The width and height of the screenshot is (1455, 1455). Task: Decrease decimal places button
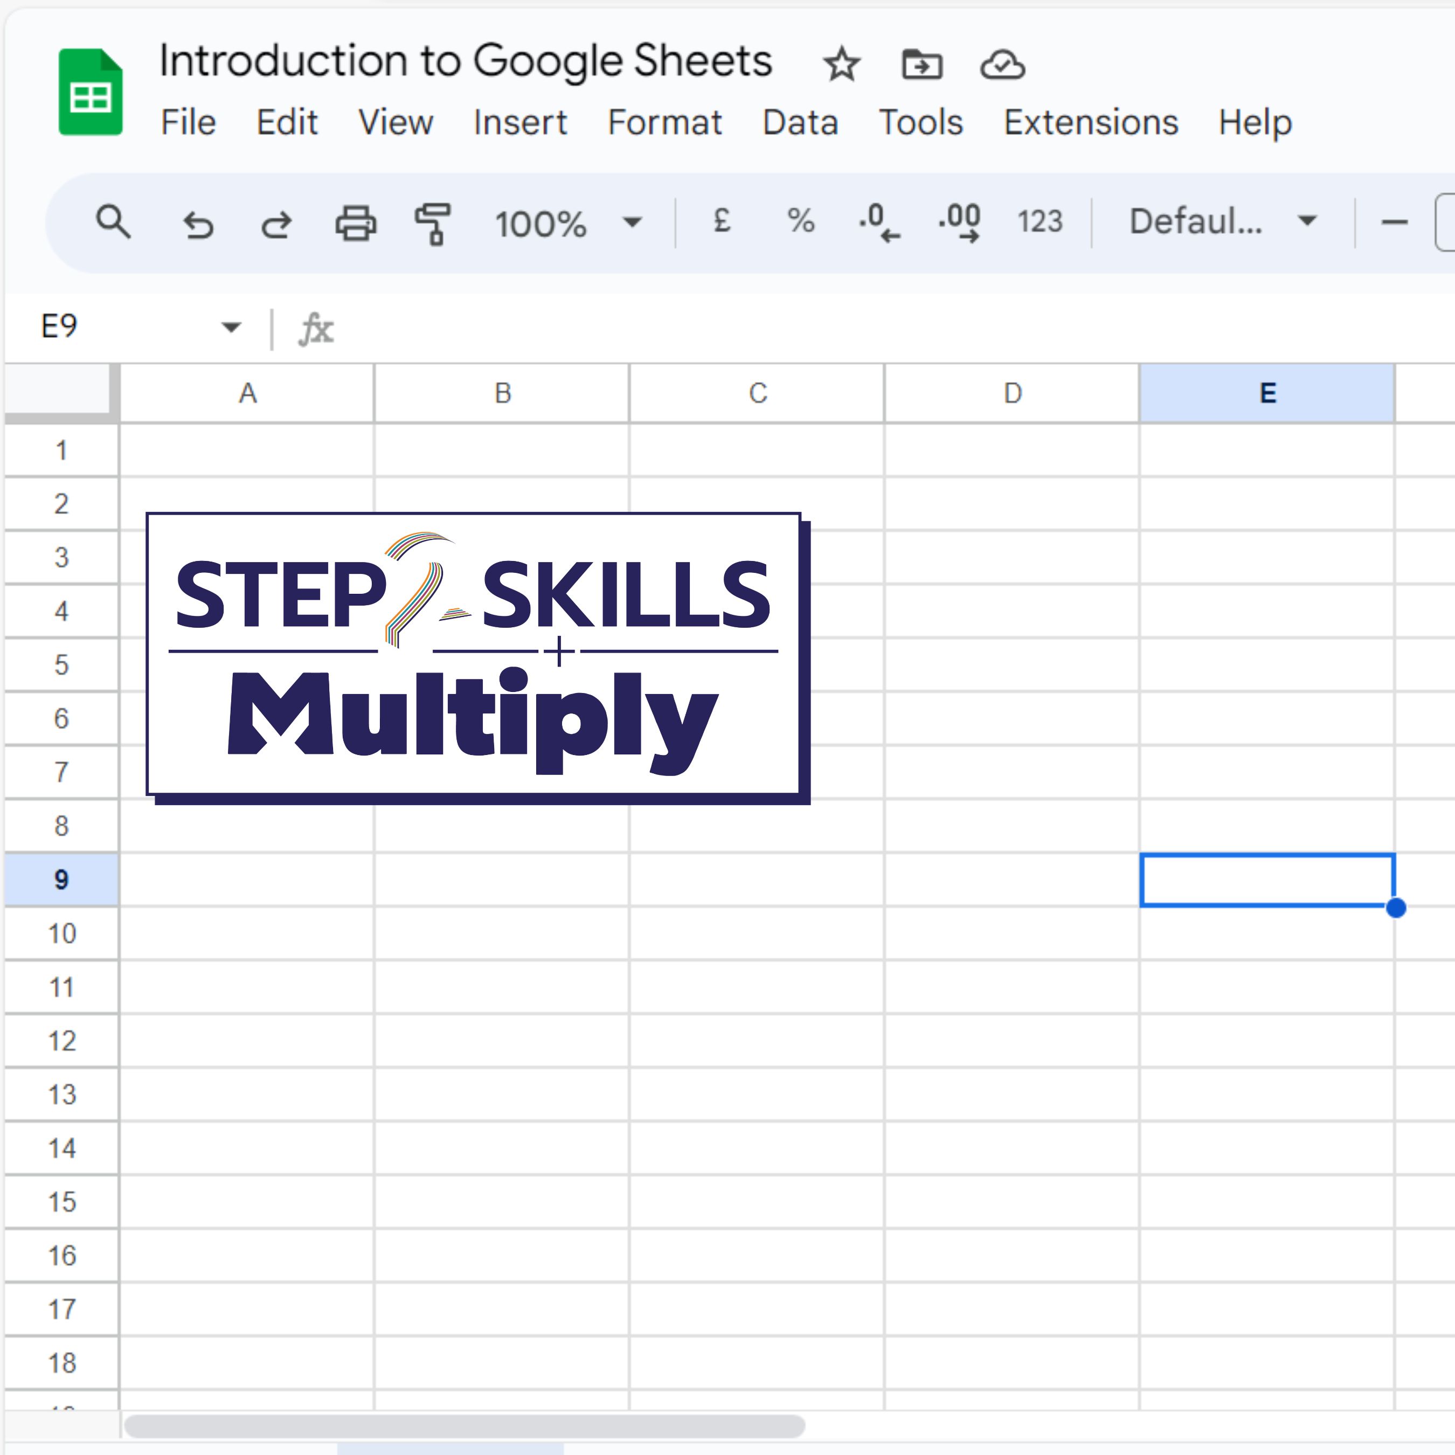879,223
